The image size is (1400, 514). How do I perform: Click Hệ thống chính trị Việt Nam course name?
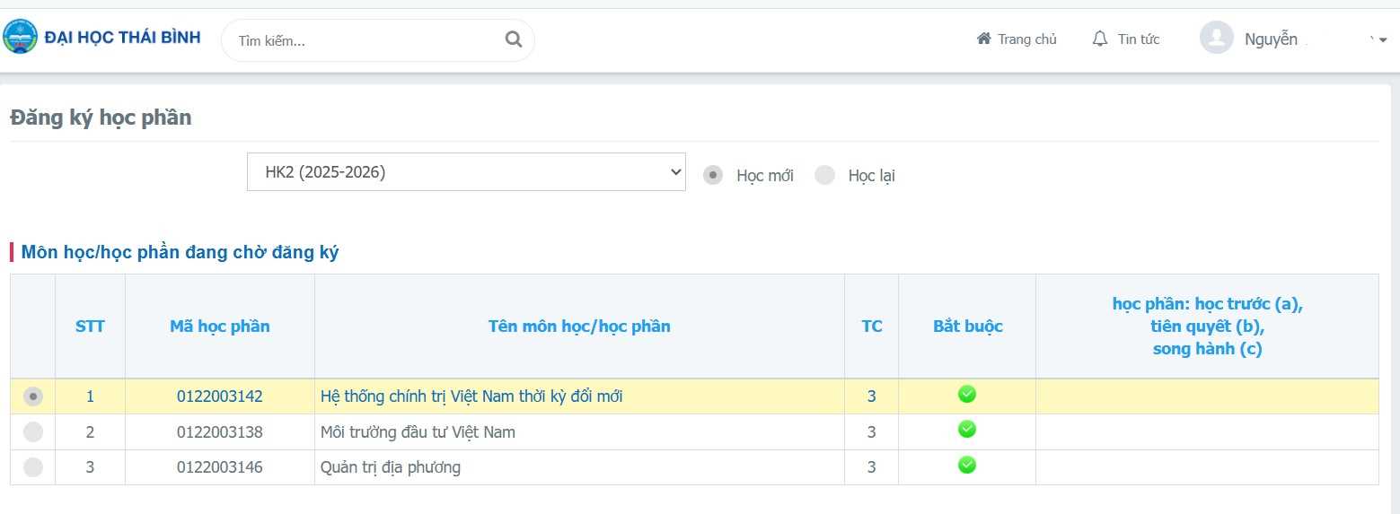pos(471,396)
